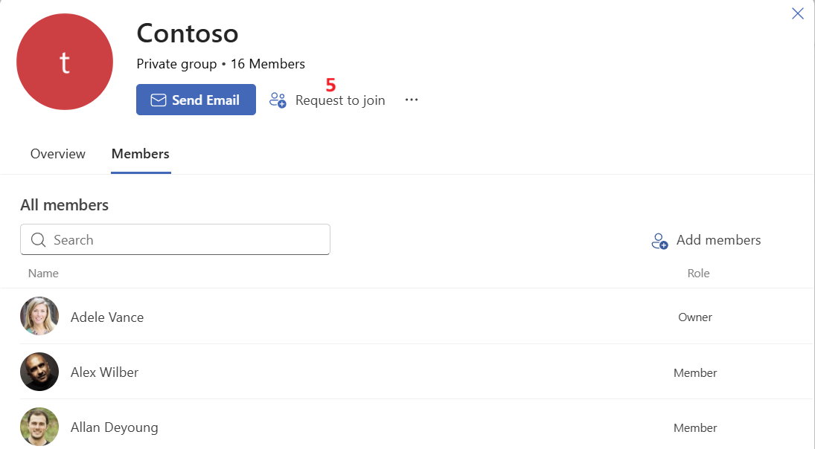The image size is (815, 449).
Task: Select the name Adele Vance
Action: (x=107, y=317)
